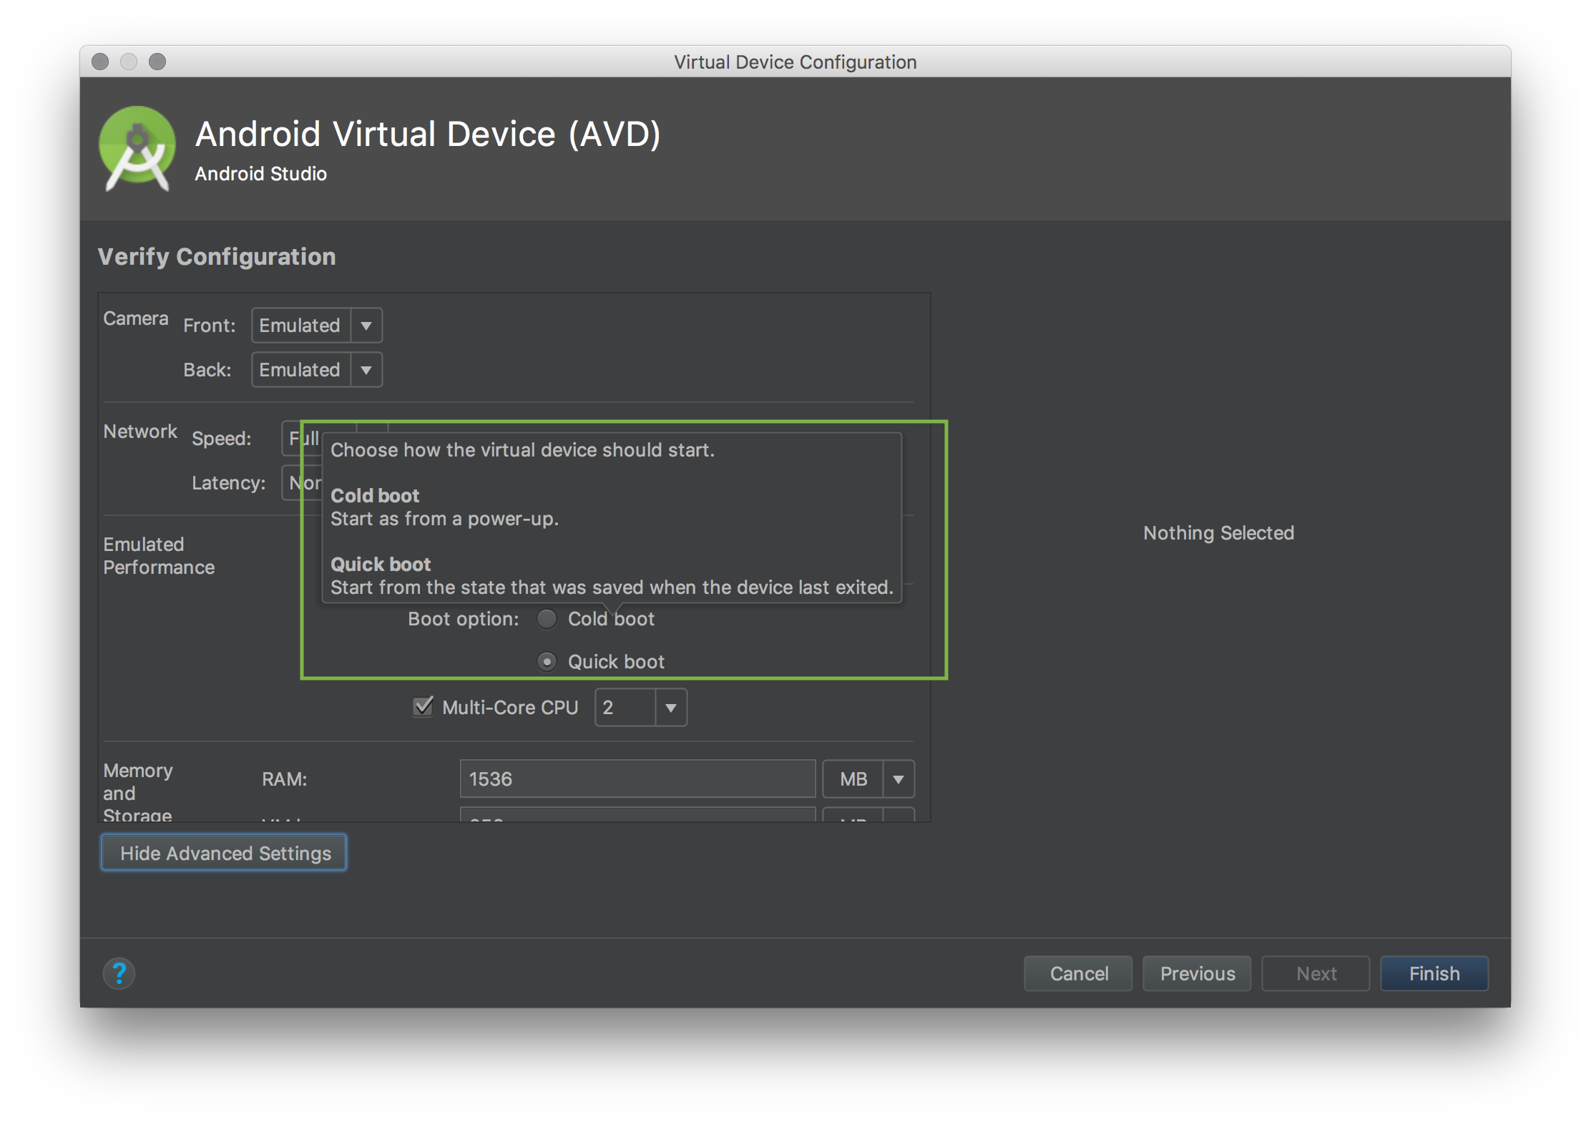Click the Next button
This screenshot has width=1591, height=1122.
[1316, 973]
